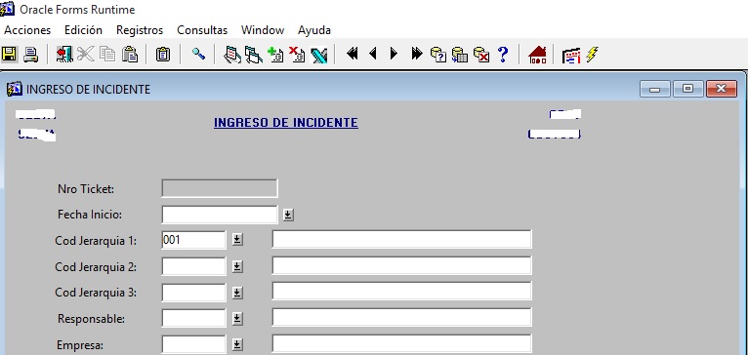Open the Edición menu

pyautogui.click(x=83, y=30)
